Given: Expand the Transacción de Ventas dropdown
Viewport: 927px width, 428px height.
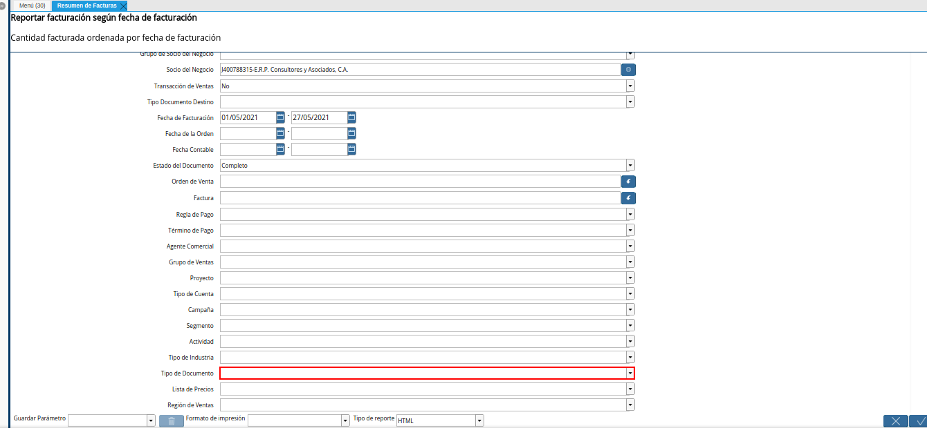Looking at the screenshot, I should pyautogui.click(x=630, y=86).
